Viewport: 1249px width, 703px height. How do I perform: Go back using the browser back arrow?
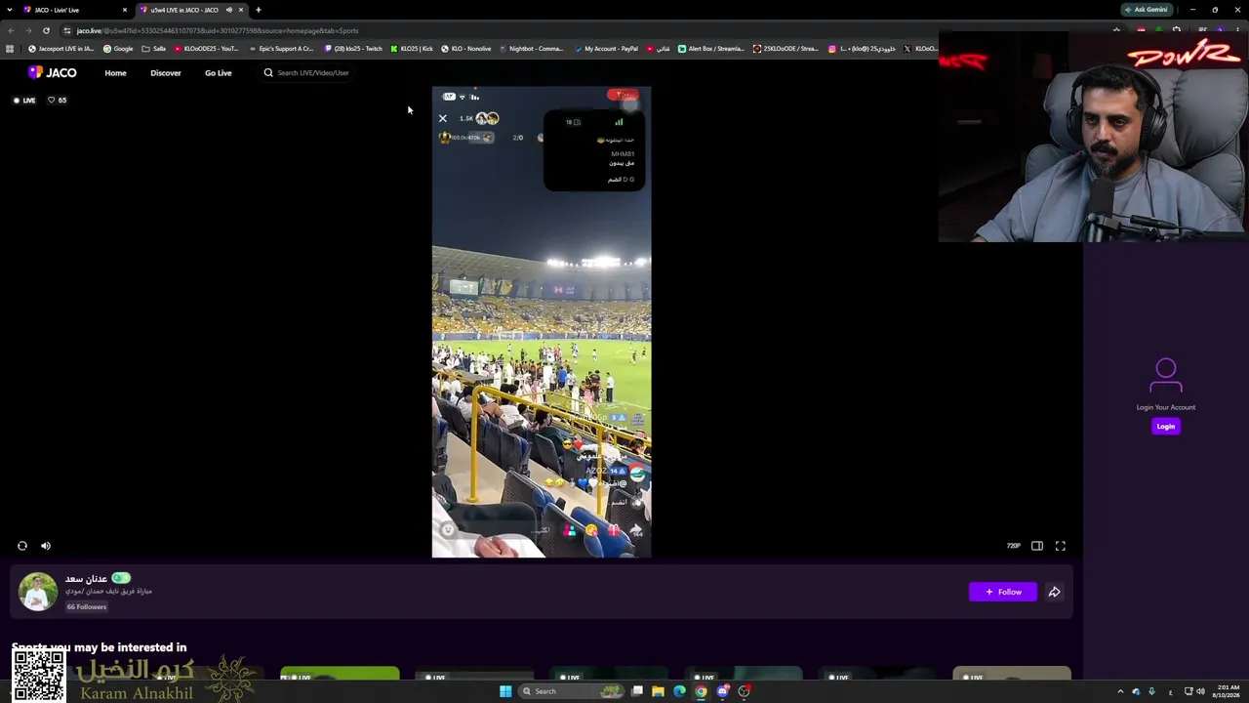point(11,30)
